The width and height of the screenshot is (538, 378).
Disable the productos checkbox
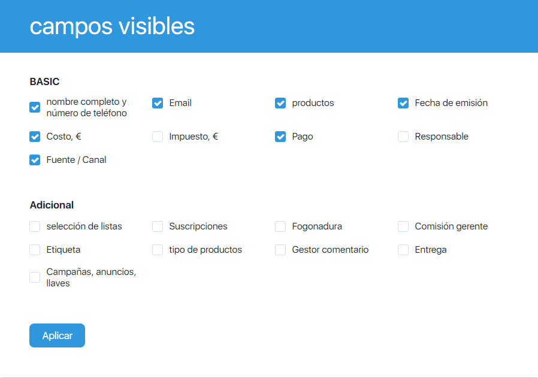tap(280, 103)
